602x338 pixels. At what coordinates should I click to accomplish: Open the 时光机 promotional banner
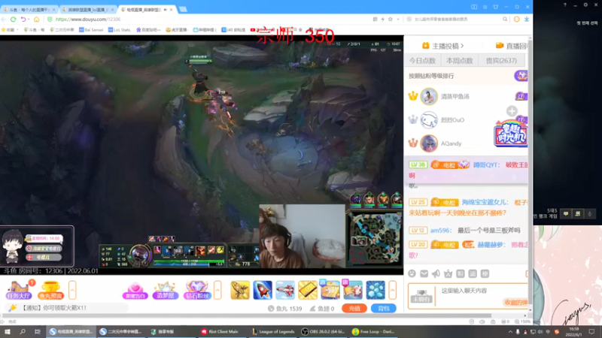(x=511, y=133)
